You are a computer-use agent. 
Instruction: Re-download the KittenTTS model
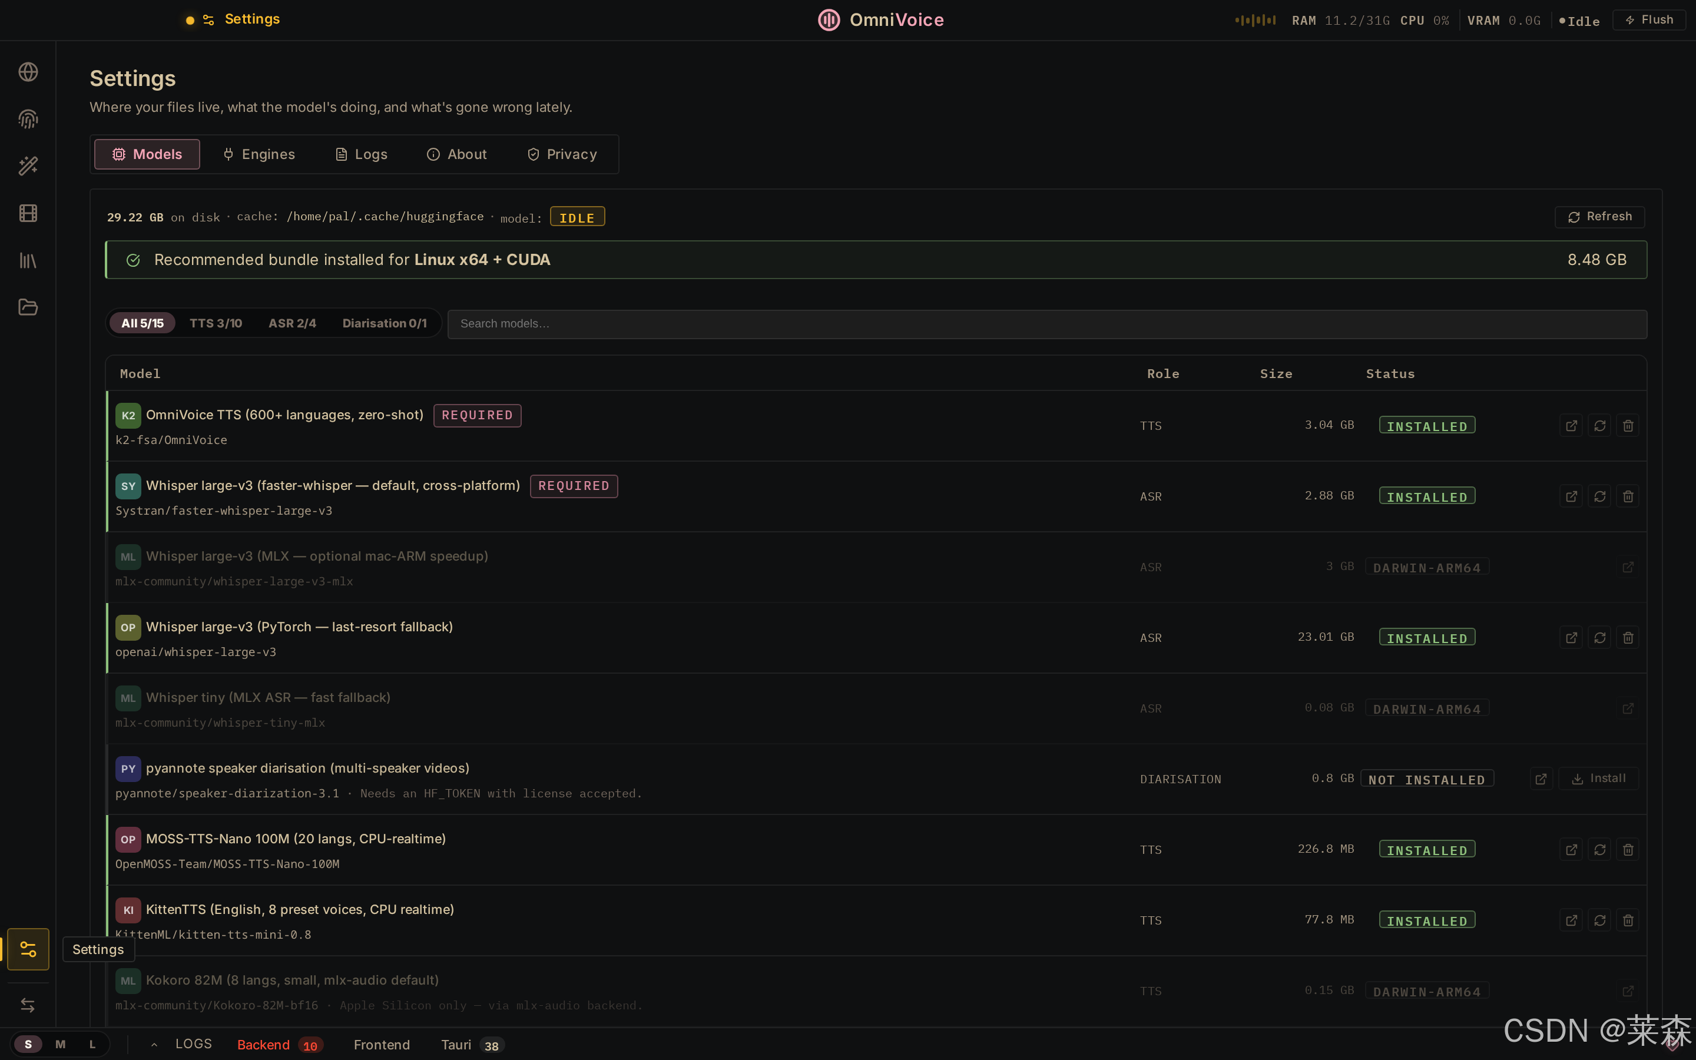(x=1600, y=920)
